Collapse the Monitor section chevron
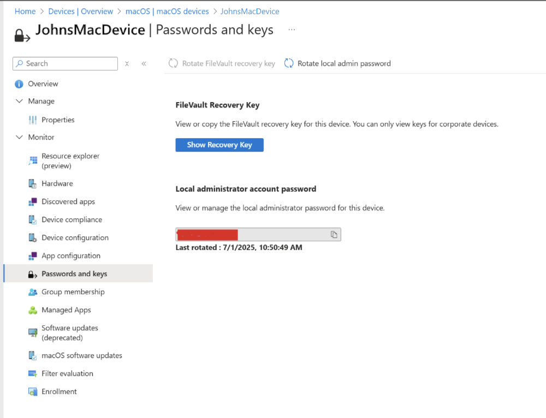546x418 pixels. (x=19, y=137)
